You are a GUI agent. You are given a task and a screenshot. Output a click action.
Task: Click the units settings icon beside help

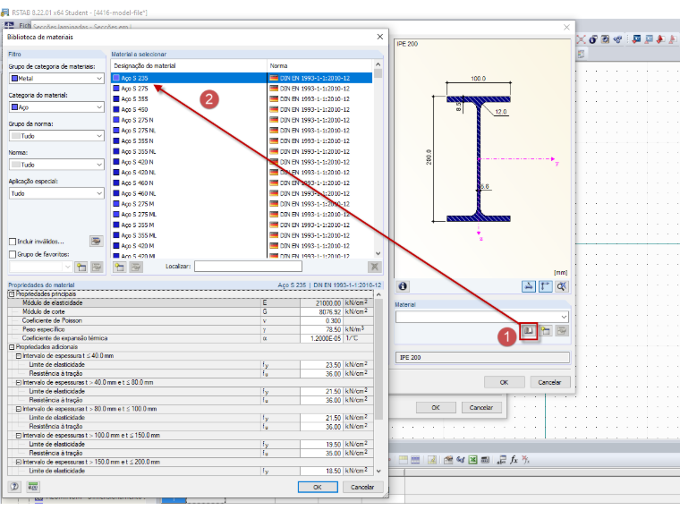(33, 487)
